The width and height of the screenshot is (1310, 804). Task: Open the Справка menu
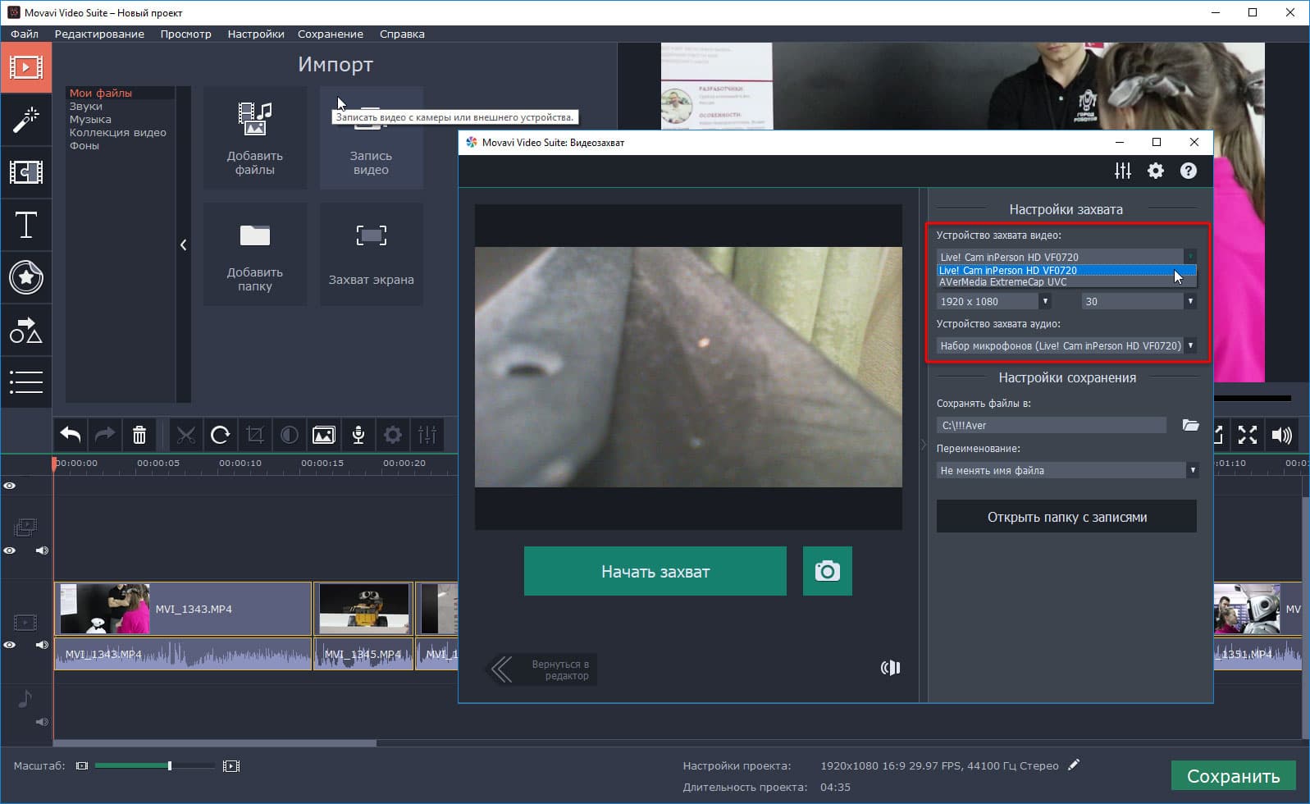pos(402,34)
